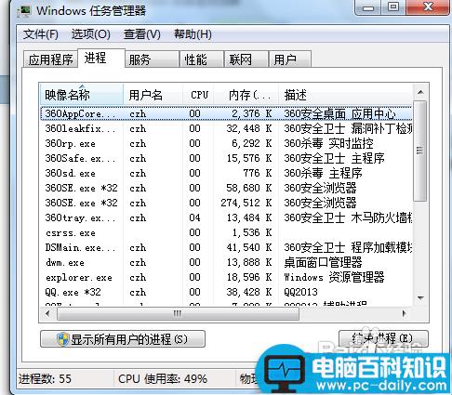The width and height of the screenshot is (452, 395).
Task: Click the 04 CPU value cell
Action: 194,217
